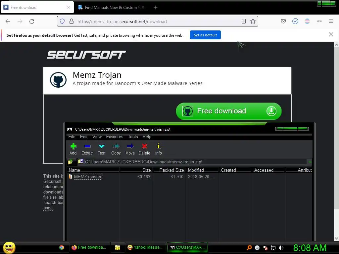Click the tracking protection shield icon
The image size is (339, 254).
coord(62,21)
